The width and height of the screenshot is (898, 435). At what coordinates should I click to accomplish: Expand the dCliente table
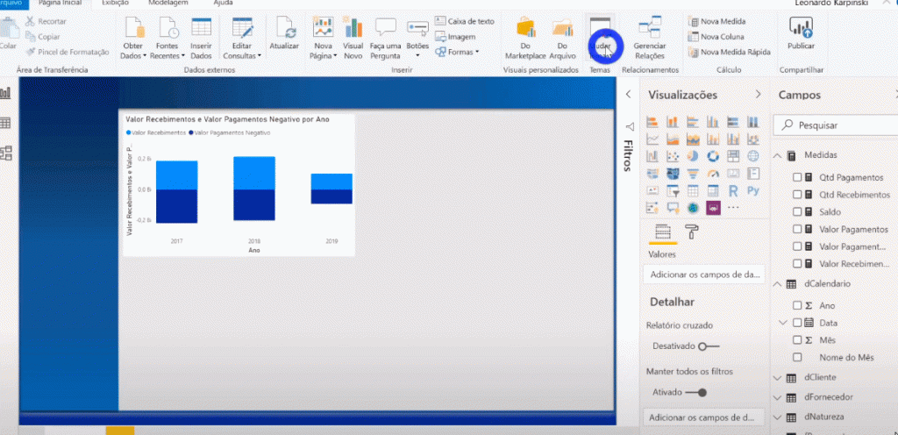pyautogui.click(x=777, y=378)
